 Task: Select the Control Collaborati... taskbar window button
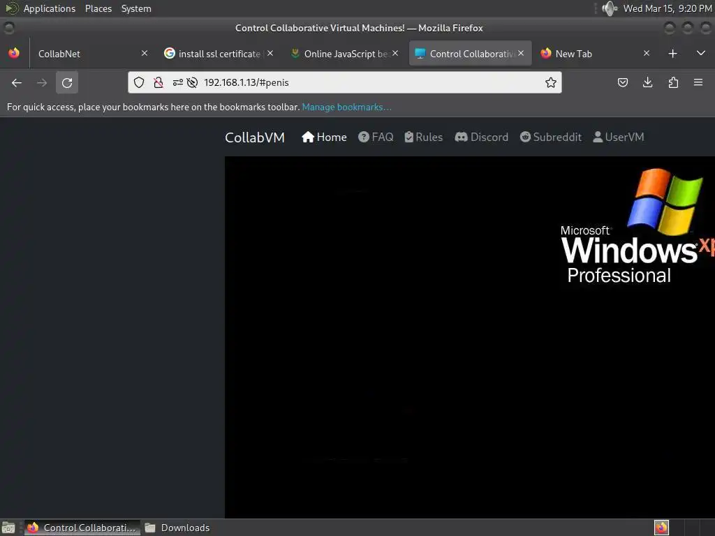tap(82, 528)
